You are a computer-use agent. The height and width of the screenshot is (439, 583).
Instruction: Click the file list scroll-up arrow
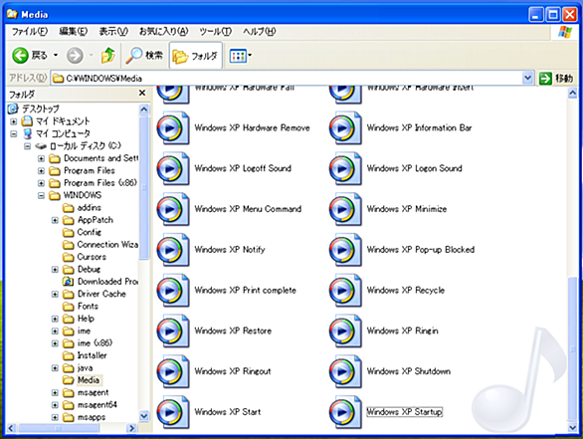(x=573, y=93)
